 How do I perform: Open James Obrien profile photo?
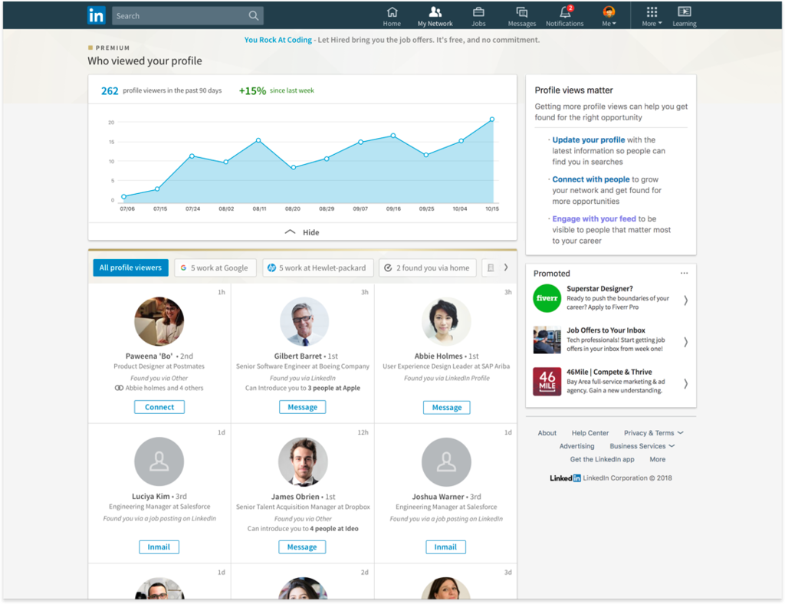303,461
